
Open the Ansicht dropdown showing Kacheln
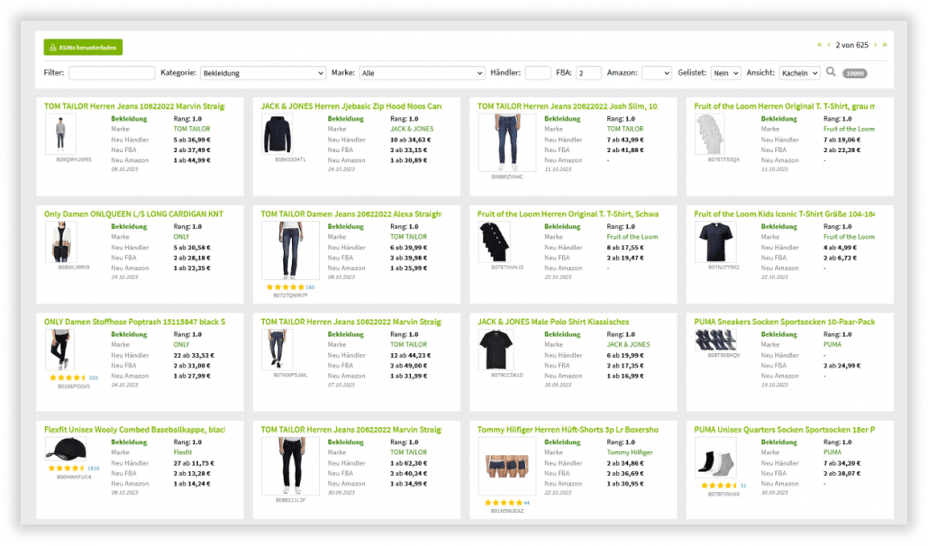click(799, 73)
